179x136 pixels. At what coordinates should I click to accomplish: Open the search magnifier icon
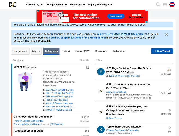(158, 5)
